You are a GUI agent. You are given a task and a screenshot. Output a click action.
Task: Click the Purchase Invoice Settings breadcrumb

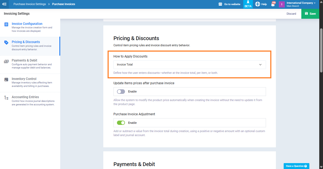click(29, 4)
